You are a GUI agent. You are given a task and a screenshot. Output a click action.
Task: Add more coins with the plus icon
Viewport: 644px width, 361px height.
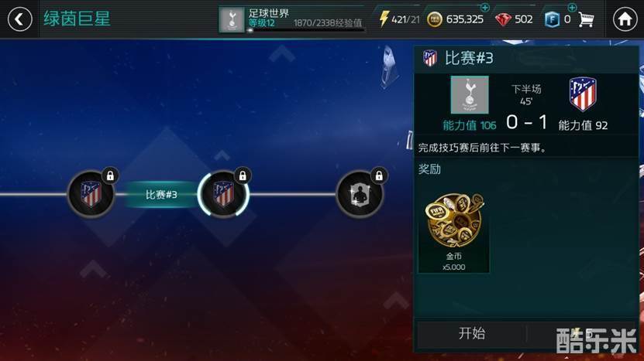point(484,8)
